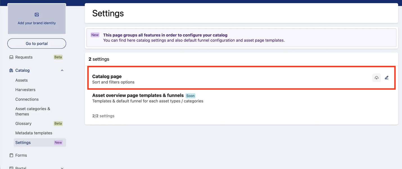The width and height of the screenshot is (402, 169).
Task: Open the Glossary page
Action: 23,124
